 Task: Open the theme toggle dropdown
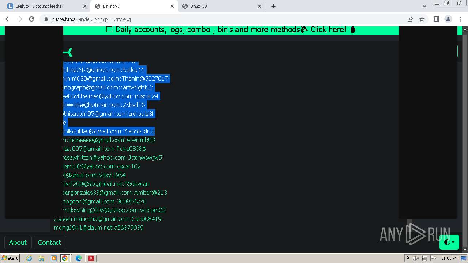tap(449, 242)
